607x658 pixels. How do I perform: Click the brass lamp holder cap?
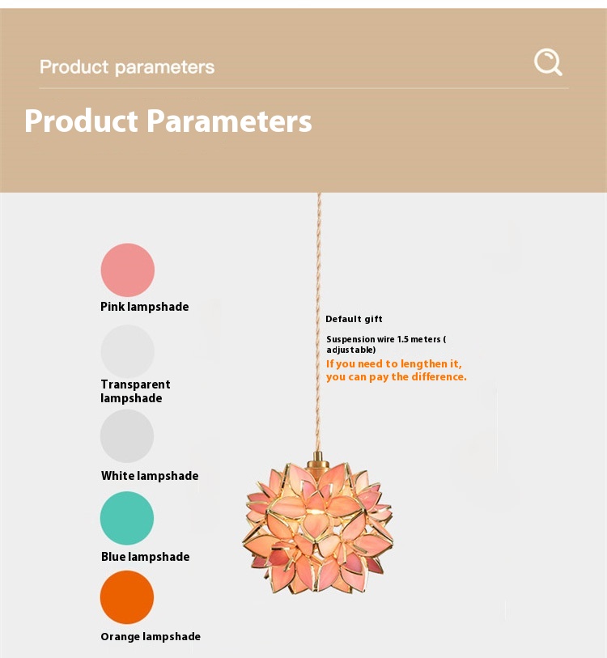pos(318,461)
